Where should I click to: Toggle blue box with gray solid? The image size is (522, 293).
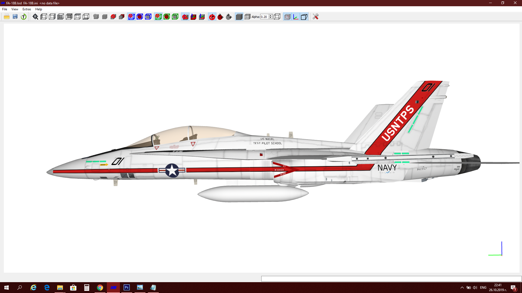tap(148, 17)
